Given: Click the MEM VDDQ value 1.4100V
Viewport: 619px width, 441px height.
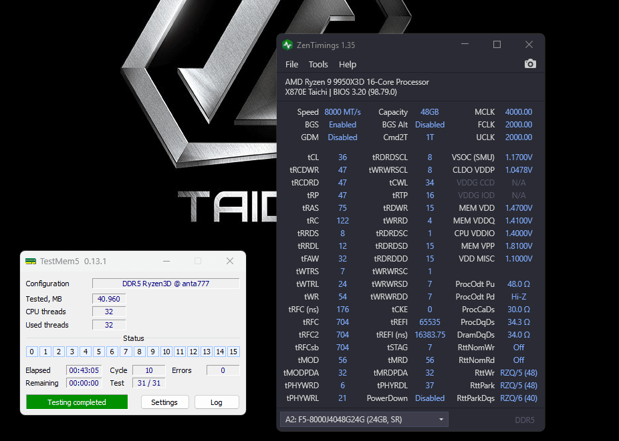Looking at the screenshot, I should [519, 221].
